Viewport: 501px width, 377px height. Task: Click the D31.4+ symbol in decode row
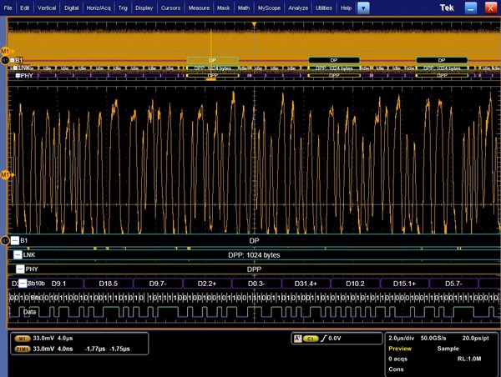click(x=306, y=284)
